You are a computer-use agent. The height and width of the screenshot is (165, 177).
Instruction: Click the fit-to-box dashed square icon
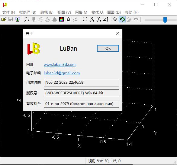85,19
